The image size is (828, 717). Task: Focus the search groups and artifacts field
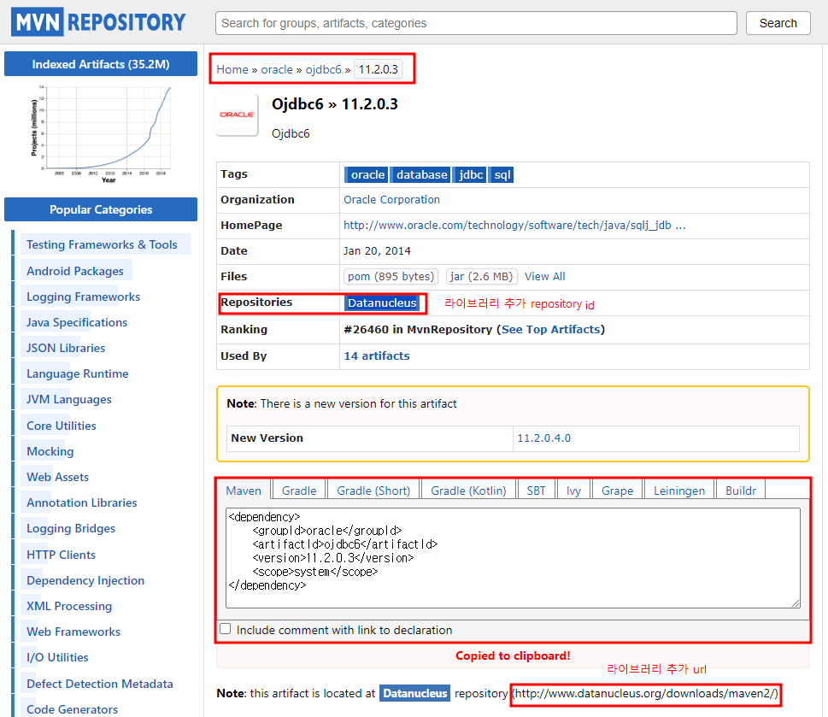click(476, 23)
